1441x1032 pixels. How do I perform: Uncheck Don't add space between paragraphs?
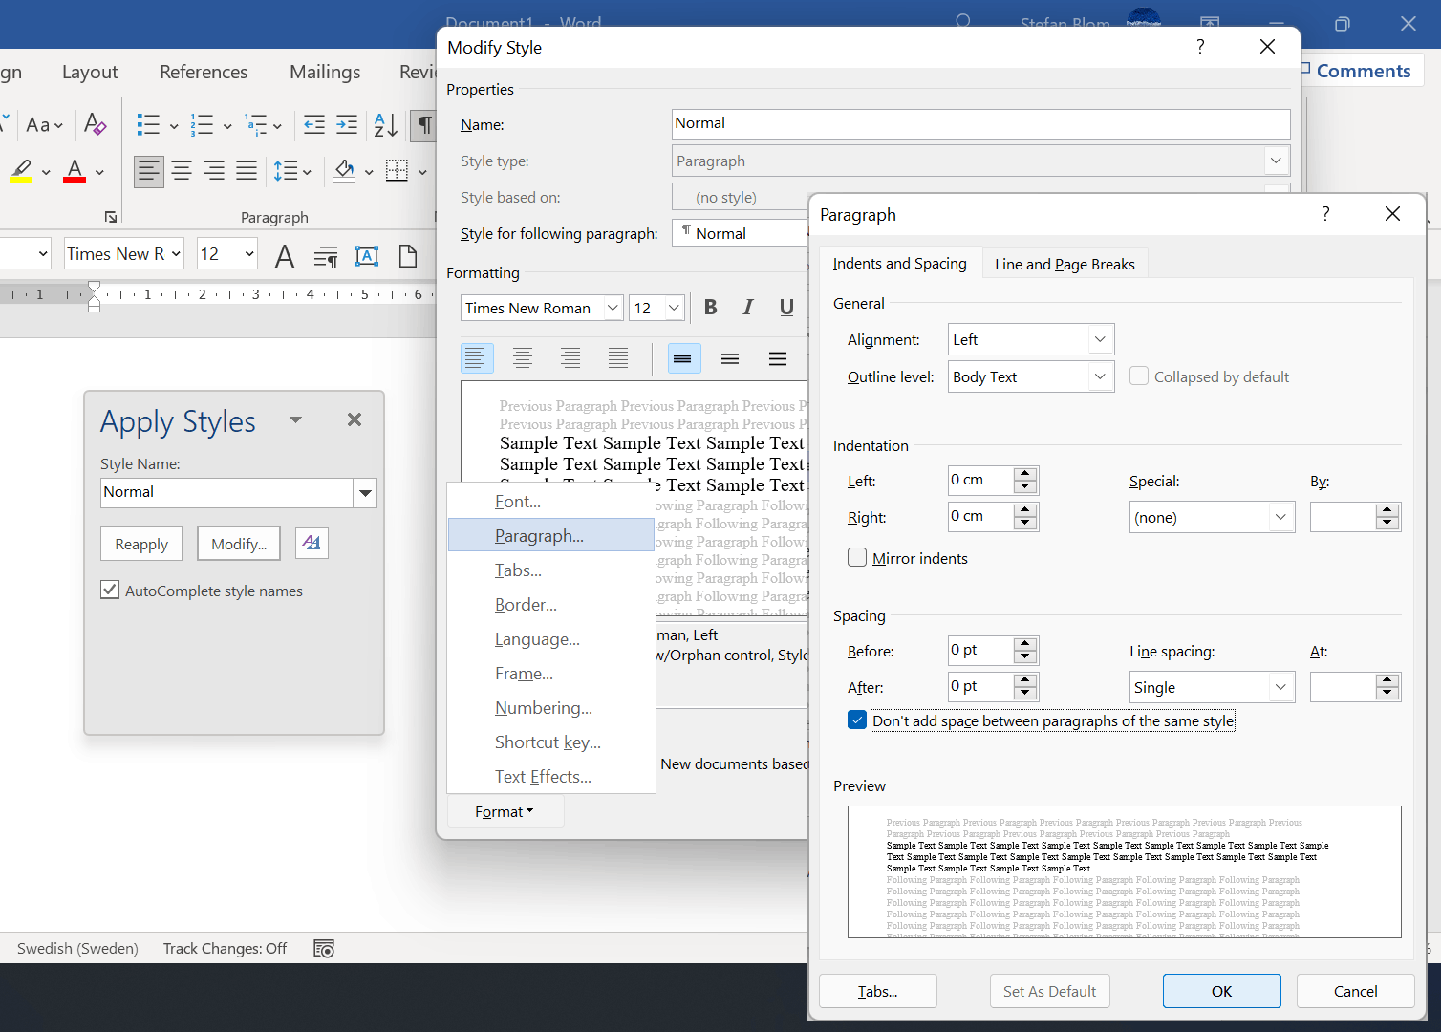point(857,720)
